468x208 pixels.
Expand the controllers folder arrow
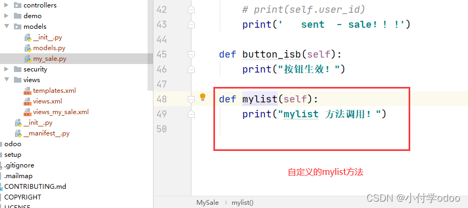pos(6,5)
